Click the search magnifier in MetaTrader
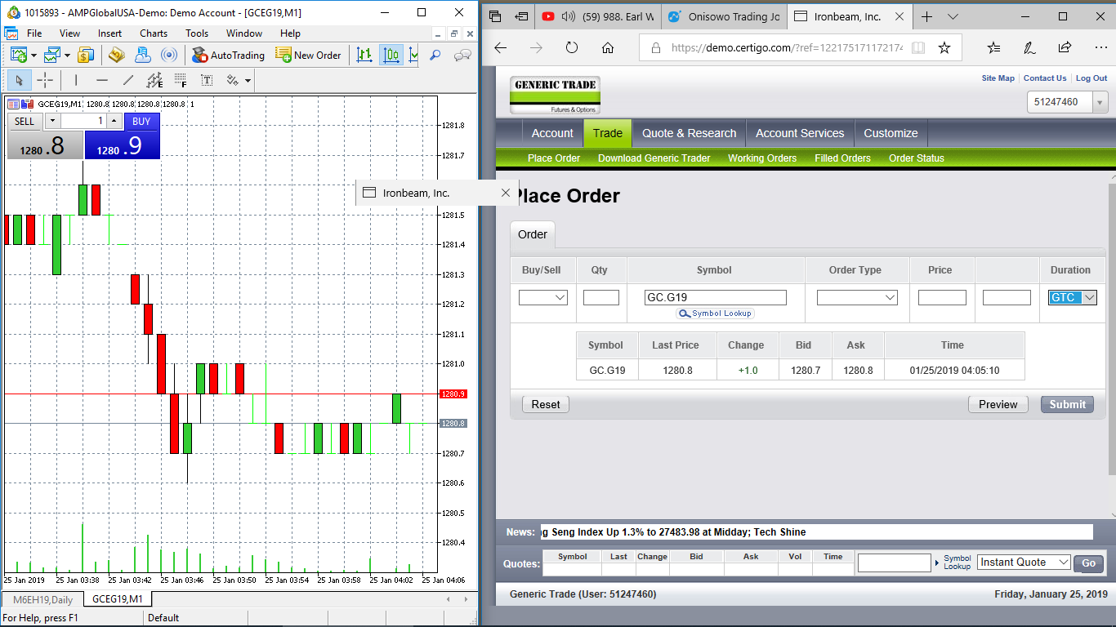This screenshot has width=1116, height=627. pyautogui.click(x=435, y=55)
